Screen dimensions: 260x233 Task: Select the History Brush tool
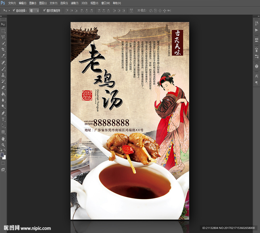click(3, 81)
